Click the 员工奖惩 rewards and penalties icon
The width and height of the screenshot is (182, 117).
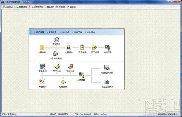click(95, 47)
